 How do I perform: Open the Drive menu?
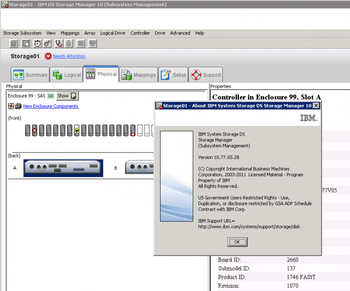coord(160,33)
